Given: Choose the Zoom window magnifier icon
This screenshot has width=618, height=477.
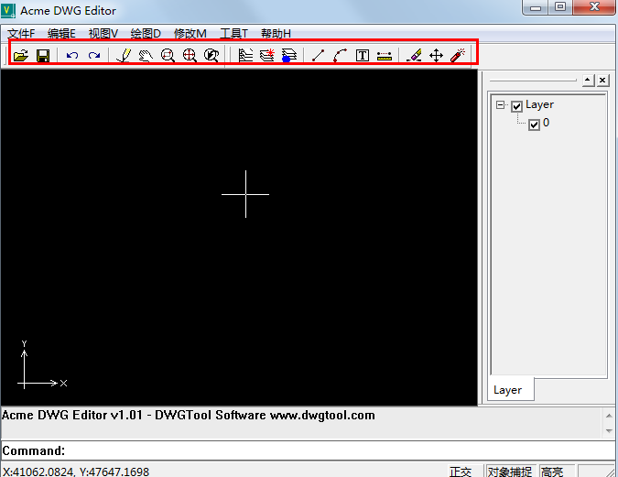Looking at the screenshot, I should pos(168,55).
